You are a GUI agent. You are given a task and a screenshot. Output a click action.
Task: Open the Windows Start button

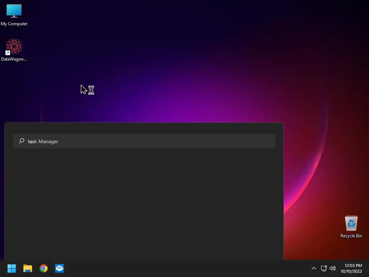(12, 268)
